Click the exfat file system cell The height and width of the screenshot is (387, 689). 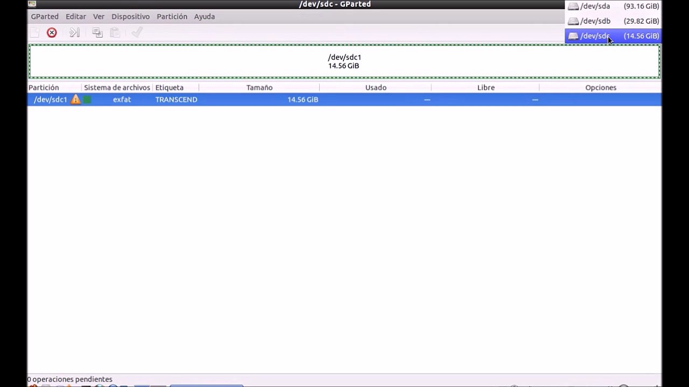point(122,99)
